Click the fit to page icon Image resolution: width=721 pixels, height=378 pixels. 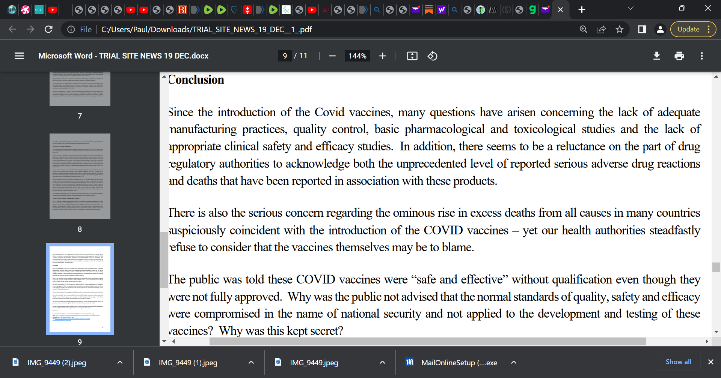pos(412,56)
